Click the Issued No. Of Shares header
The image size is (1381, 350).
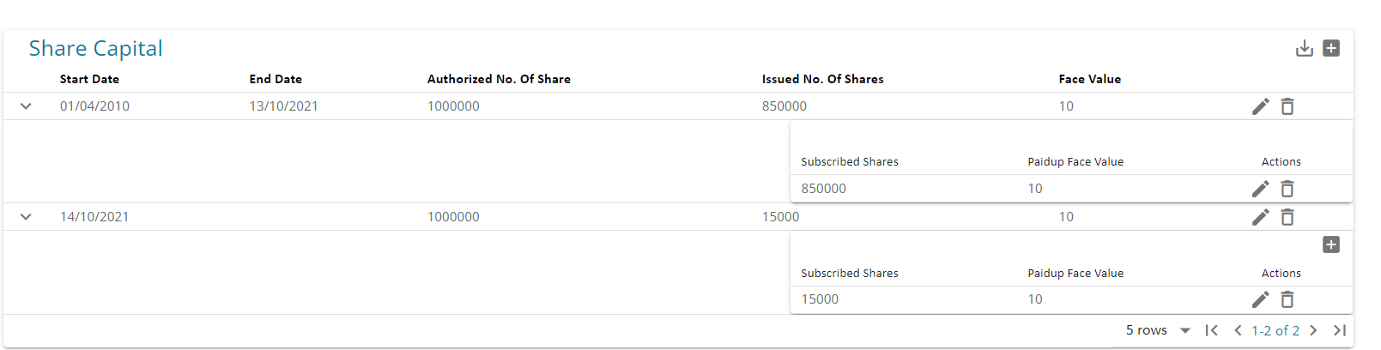pyautogui.click(x=822, y=79)
